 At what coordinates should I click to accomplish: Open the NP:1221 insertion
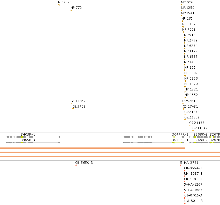click(x=191, y=89)
